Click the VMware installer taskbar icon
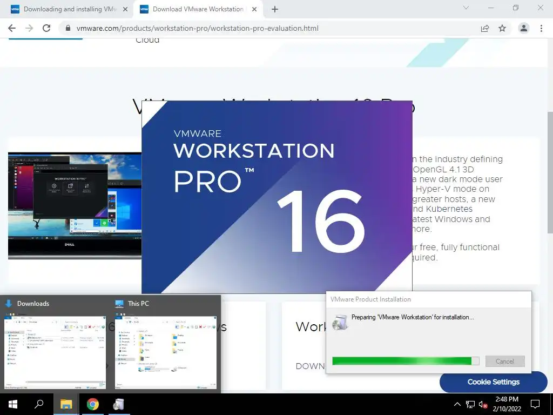This screenshot has height=415, width=553. (118, 404)
